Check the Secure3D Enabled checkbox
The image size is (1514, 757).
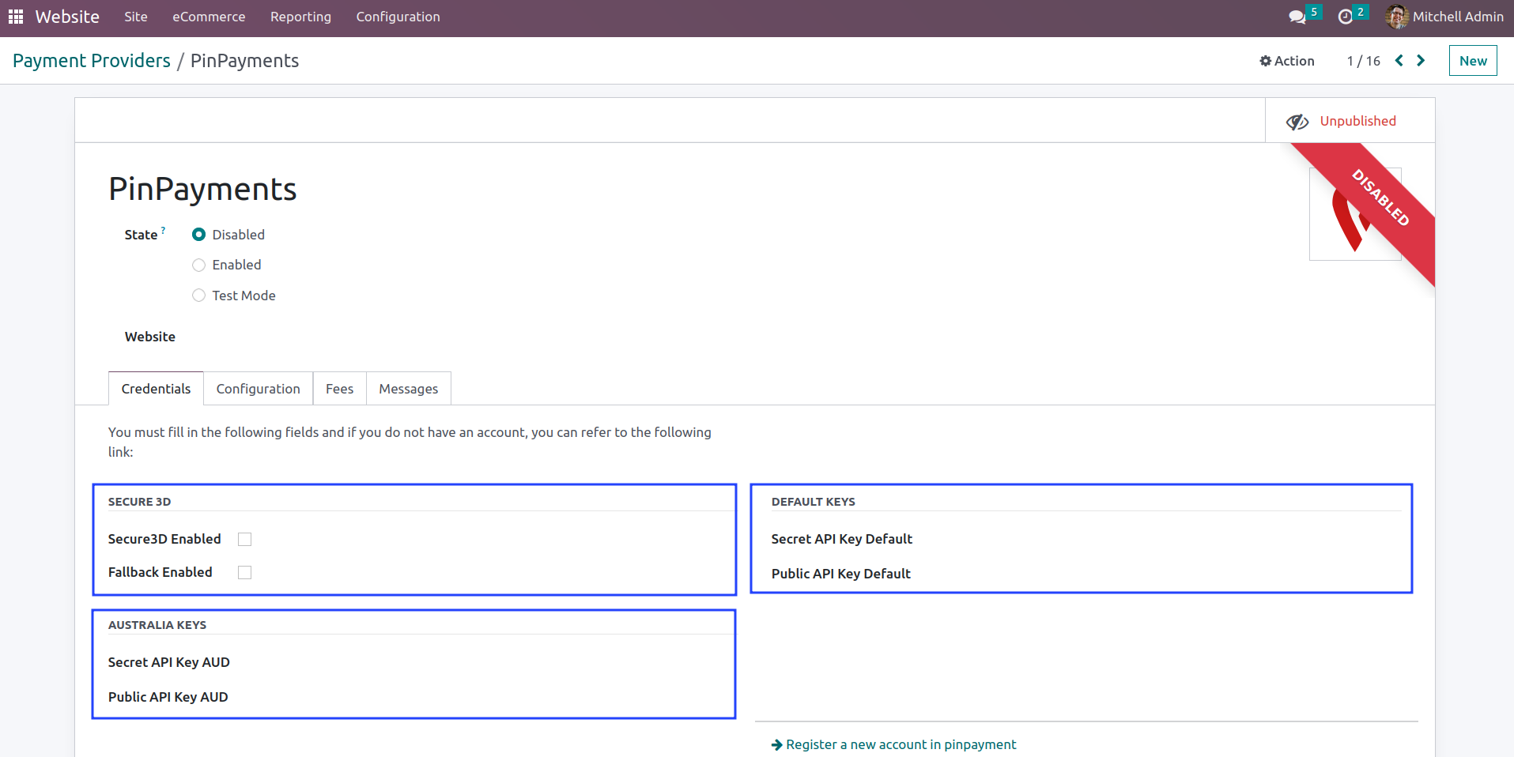[245, 539]
